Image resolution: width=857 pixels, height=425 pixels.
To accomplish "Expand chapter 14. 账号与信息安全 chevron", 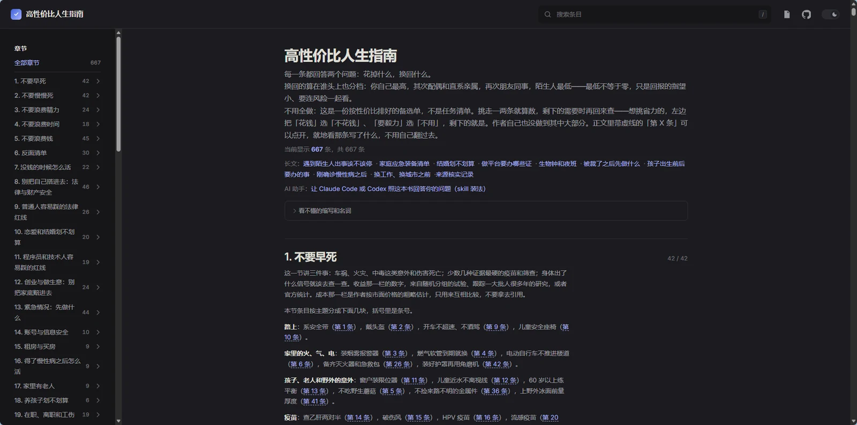I will (x=98, y=332).
